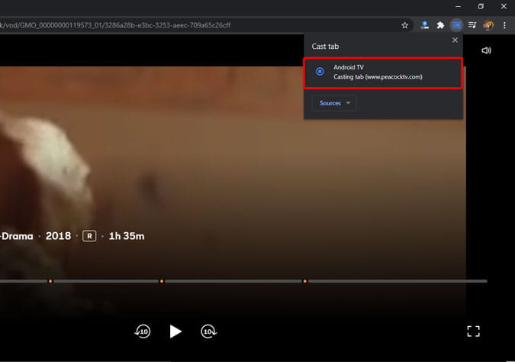Open the Extensions puzzle-piece menu
515x362 pixels.
pyautogui.click(x=440, y=25)
